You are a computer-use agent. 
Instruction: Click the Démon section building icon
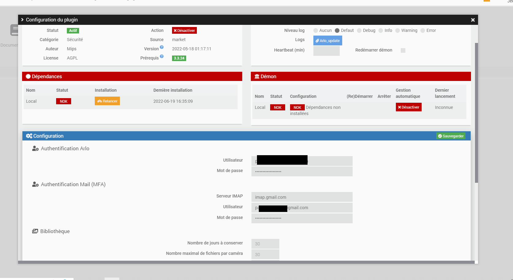[x=257, y=76]
